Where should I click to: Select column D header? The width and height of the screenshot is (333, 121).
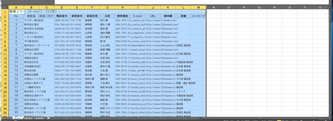tap(62, 7)
